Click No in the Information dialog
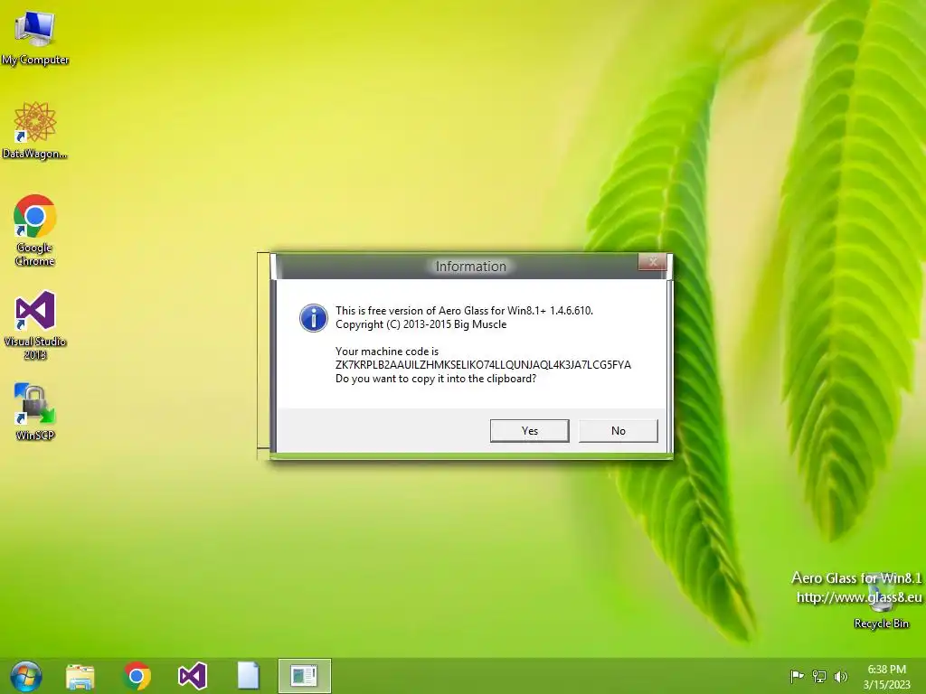926x694 pixels. tap(619, 431)
